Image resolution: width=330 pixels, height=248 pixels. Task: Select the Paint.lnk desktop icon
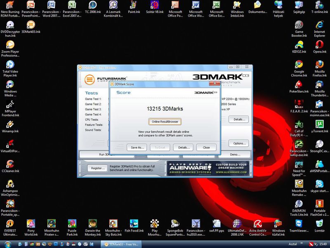(x=134, y=7)
